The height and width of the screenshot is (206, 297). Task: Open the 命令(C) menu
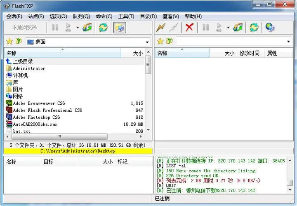[104, 16]
